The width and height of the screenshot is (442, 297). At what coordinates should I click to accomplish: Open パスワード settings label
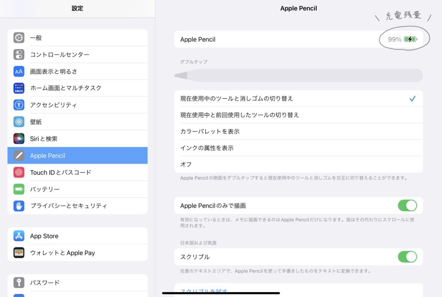click(x=45, y=282)
